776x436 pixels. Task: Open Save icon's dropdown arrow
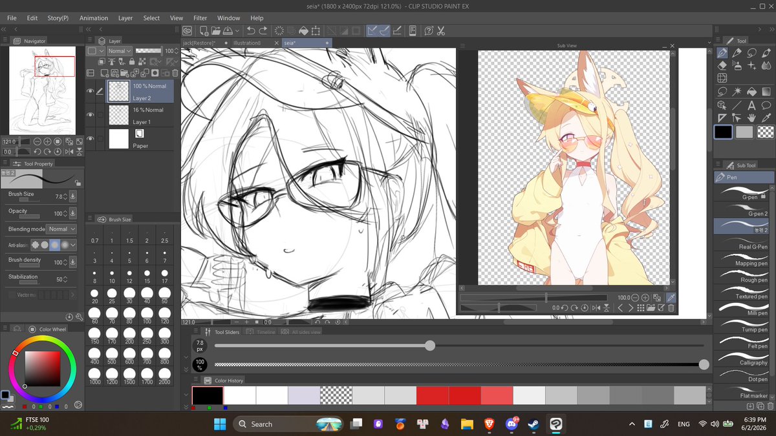tap(237, 30)
